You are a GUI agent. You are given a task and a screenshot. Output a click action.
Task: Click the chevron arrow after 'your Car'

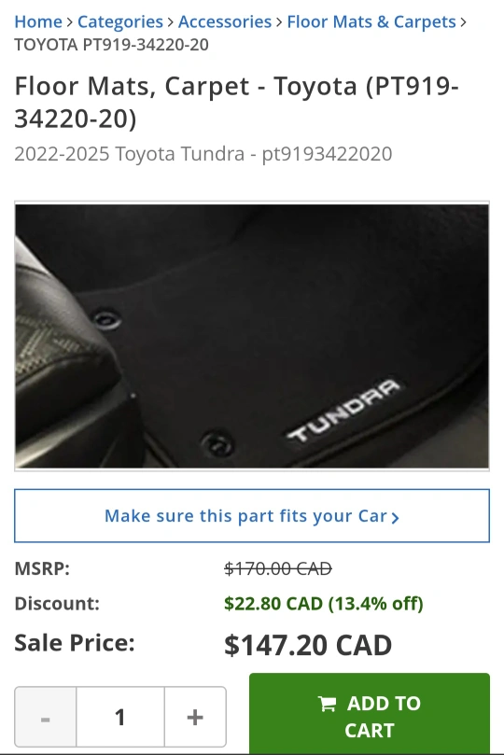pyautogui.click(x=395, y=518)
